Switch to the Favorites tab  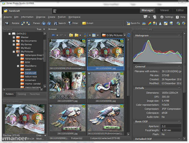pyautogui.click(x=35, y=94)
